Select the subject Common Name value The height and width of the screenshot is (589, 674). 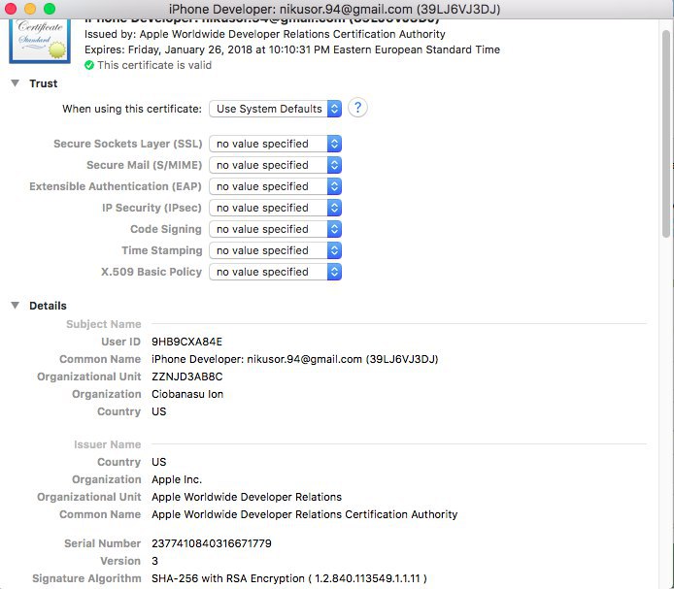point(295,359)
